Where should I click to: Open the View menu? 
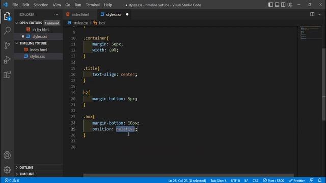pyautogui.click(x=57, y=5)
